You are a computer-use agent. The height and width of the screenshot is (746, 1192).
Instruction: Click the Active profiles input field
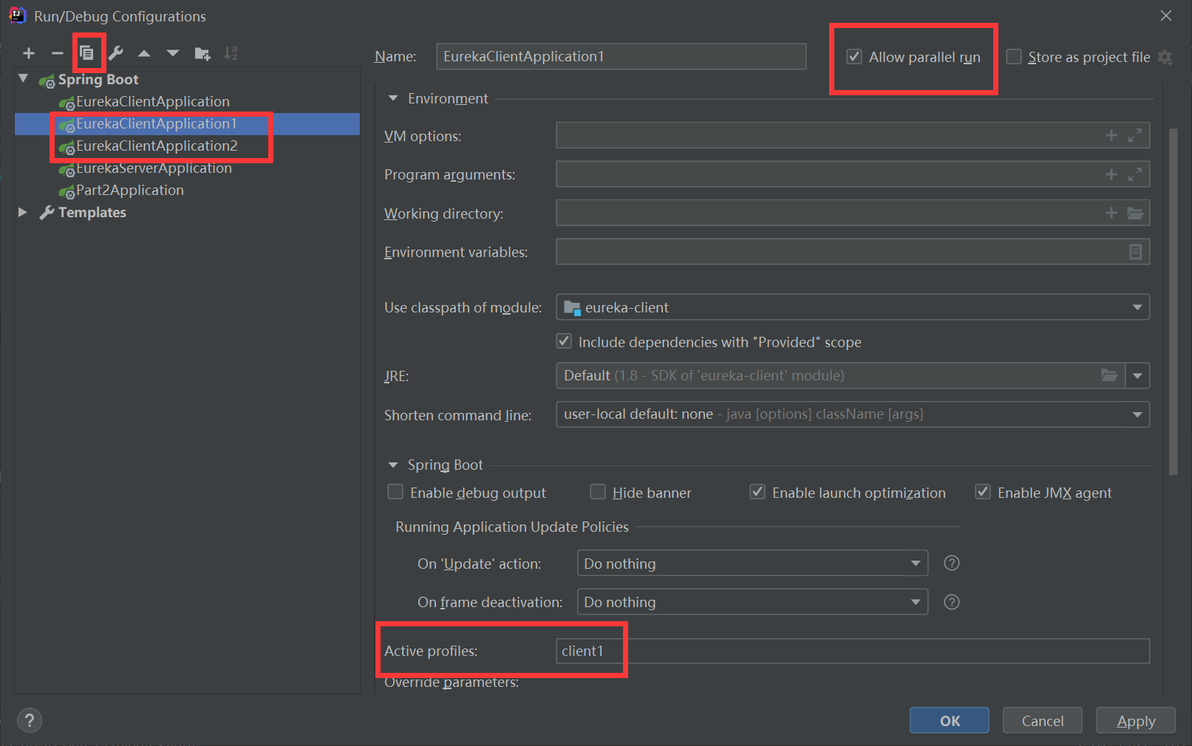[853, 651]
